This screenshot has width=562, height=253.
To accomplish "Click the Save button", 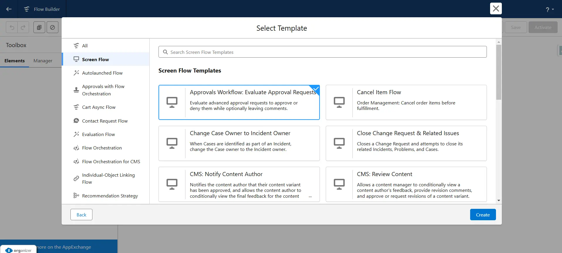I will (x=516, y=27).
